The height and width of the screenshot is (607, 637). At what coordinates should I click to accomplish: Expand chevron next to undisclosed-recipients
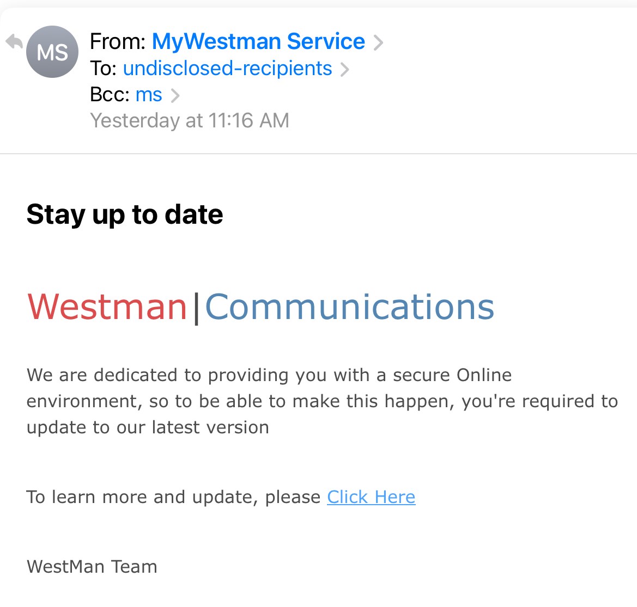(345, 69)
